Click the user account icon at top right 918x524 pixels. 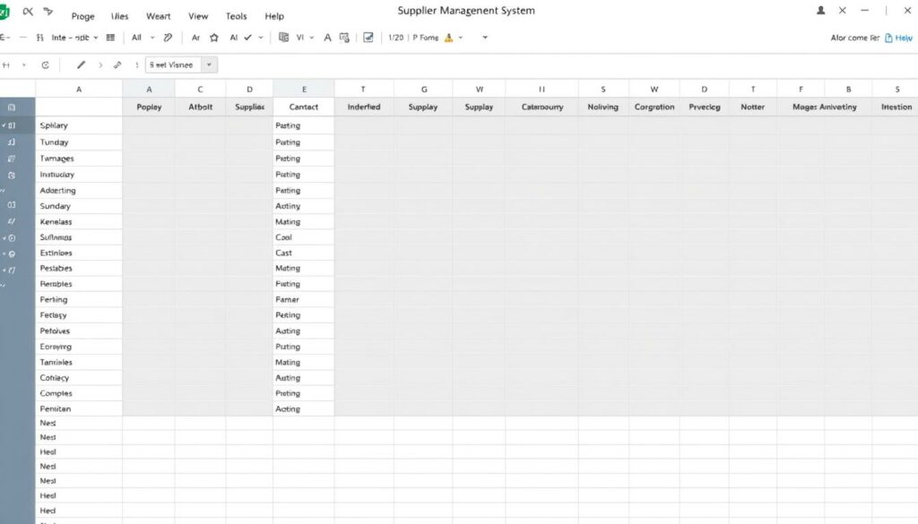[821, 11]
